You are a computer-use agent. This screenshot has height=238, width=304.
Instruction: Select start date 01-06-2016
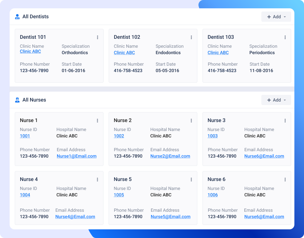tap(73, 70)
